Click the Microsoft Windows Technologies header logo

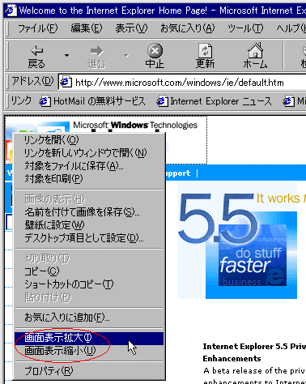pos(135,125)
